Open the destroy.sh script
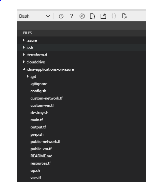The height and width of the screenshot is (182, 146). click(x=39, y=113)
